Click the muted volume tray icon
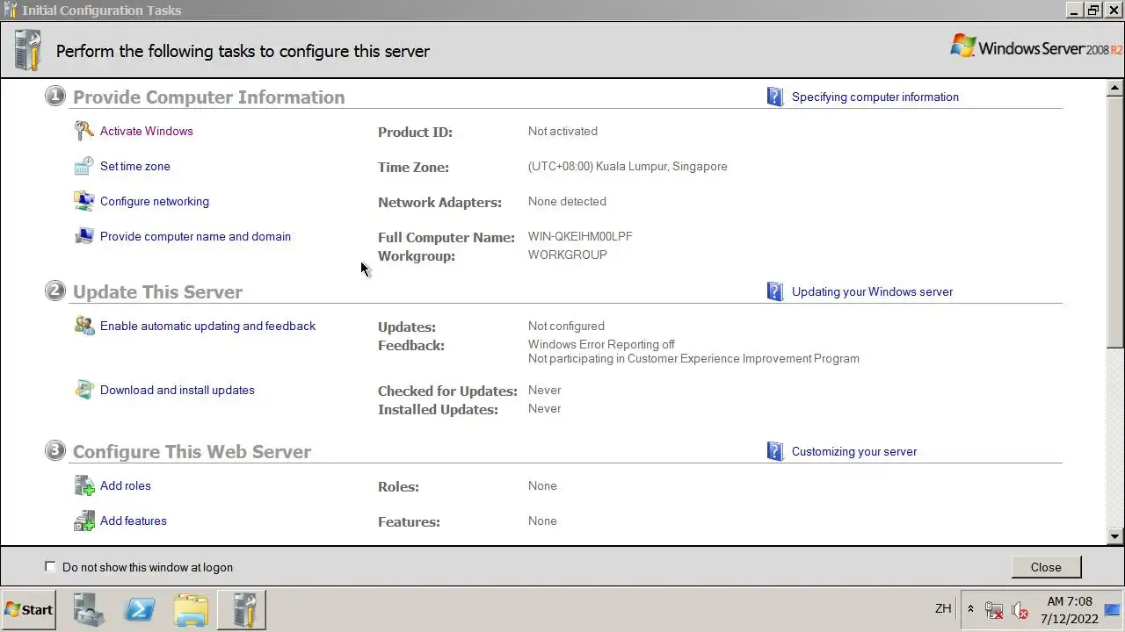The height and width of the screenshot is (632, 1125). tap(1020, 609)
